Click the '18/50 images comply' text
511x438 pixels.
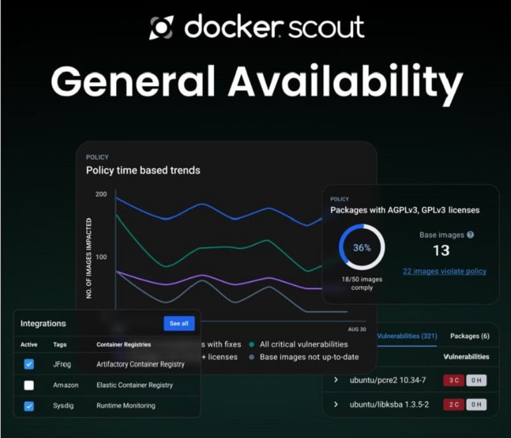(362, 283)
